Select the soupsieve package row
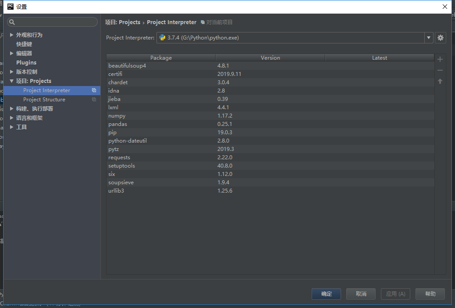This screenshot has width=455, height=308. click(270, 183)
